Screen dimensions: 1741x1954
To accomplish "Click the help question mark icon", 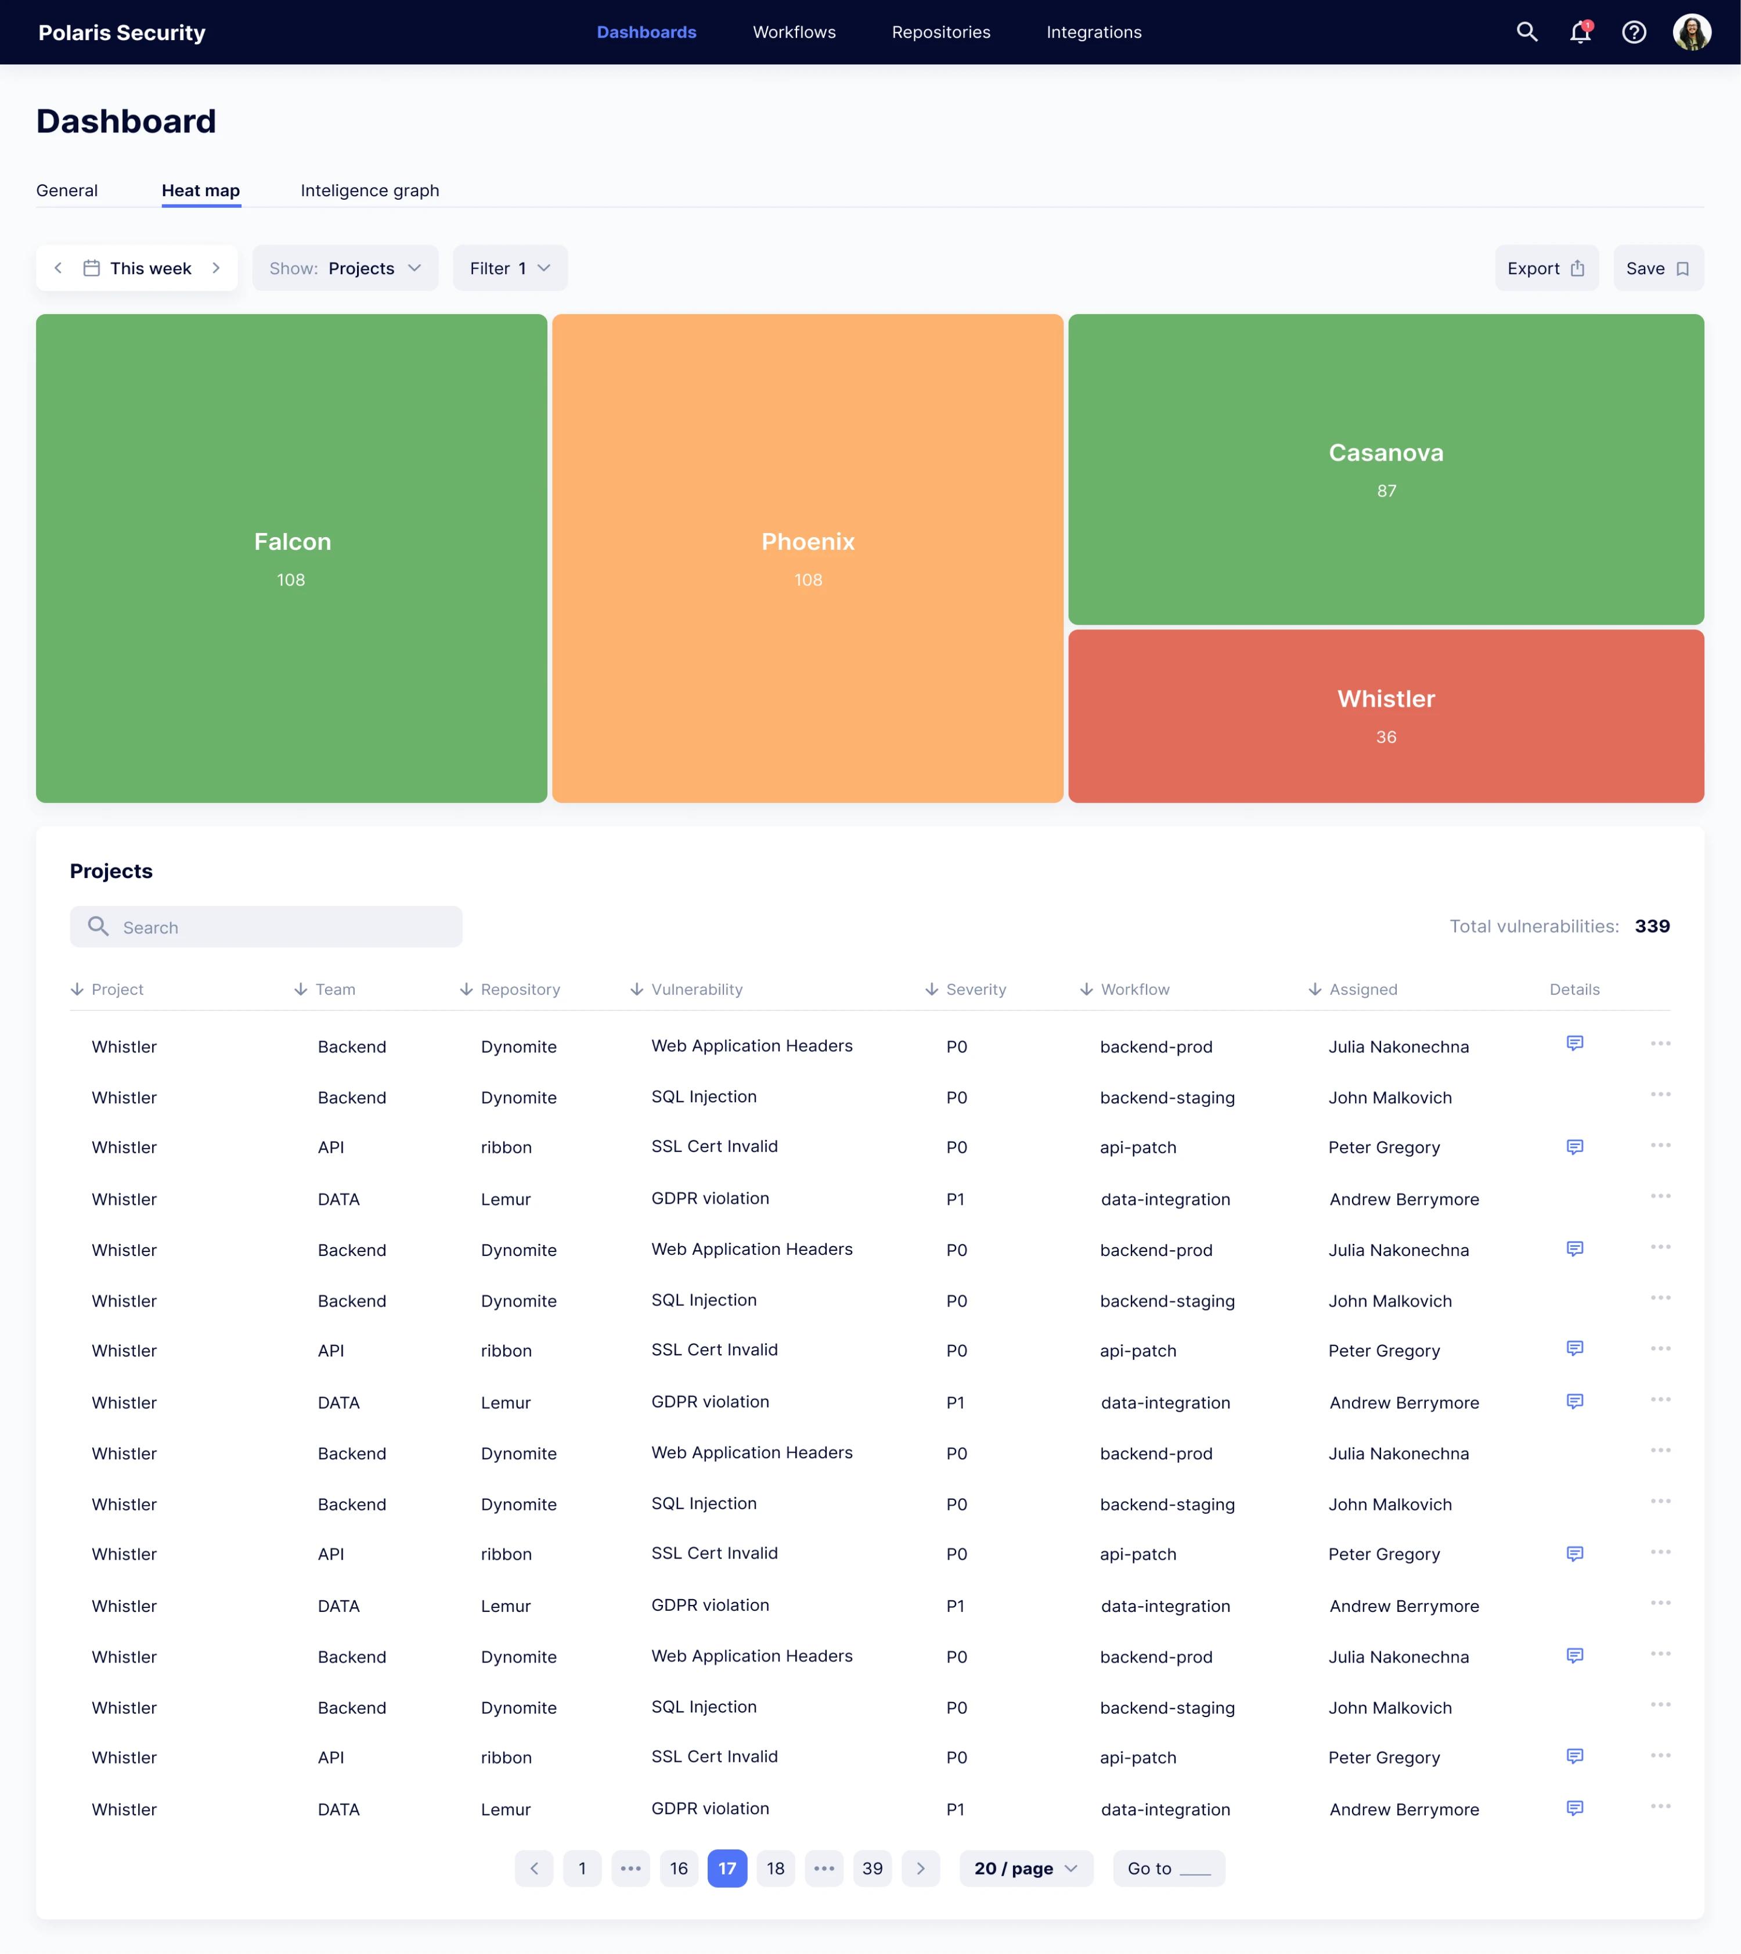I will [1634, 33].
